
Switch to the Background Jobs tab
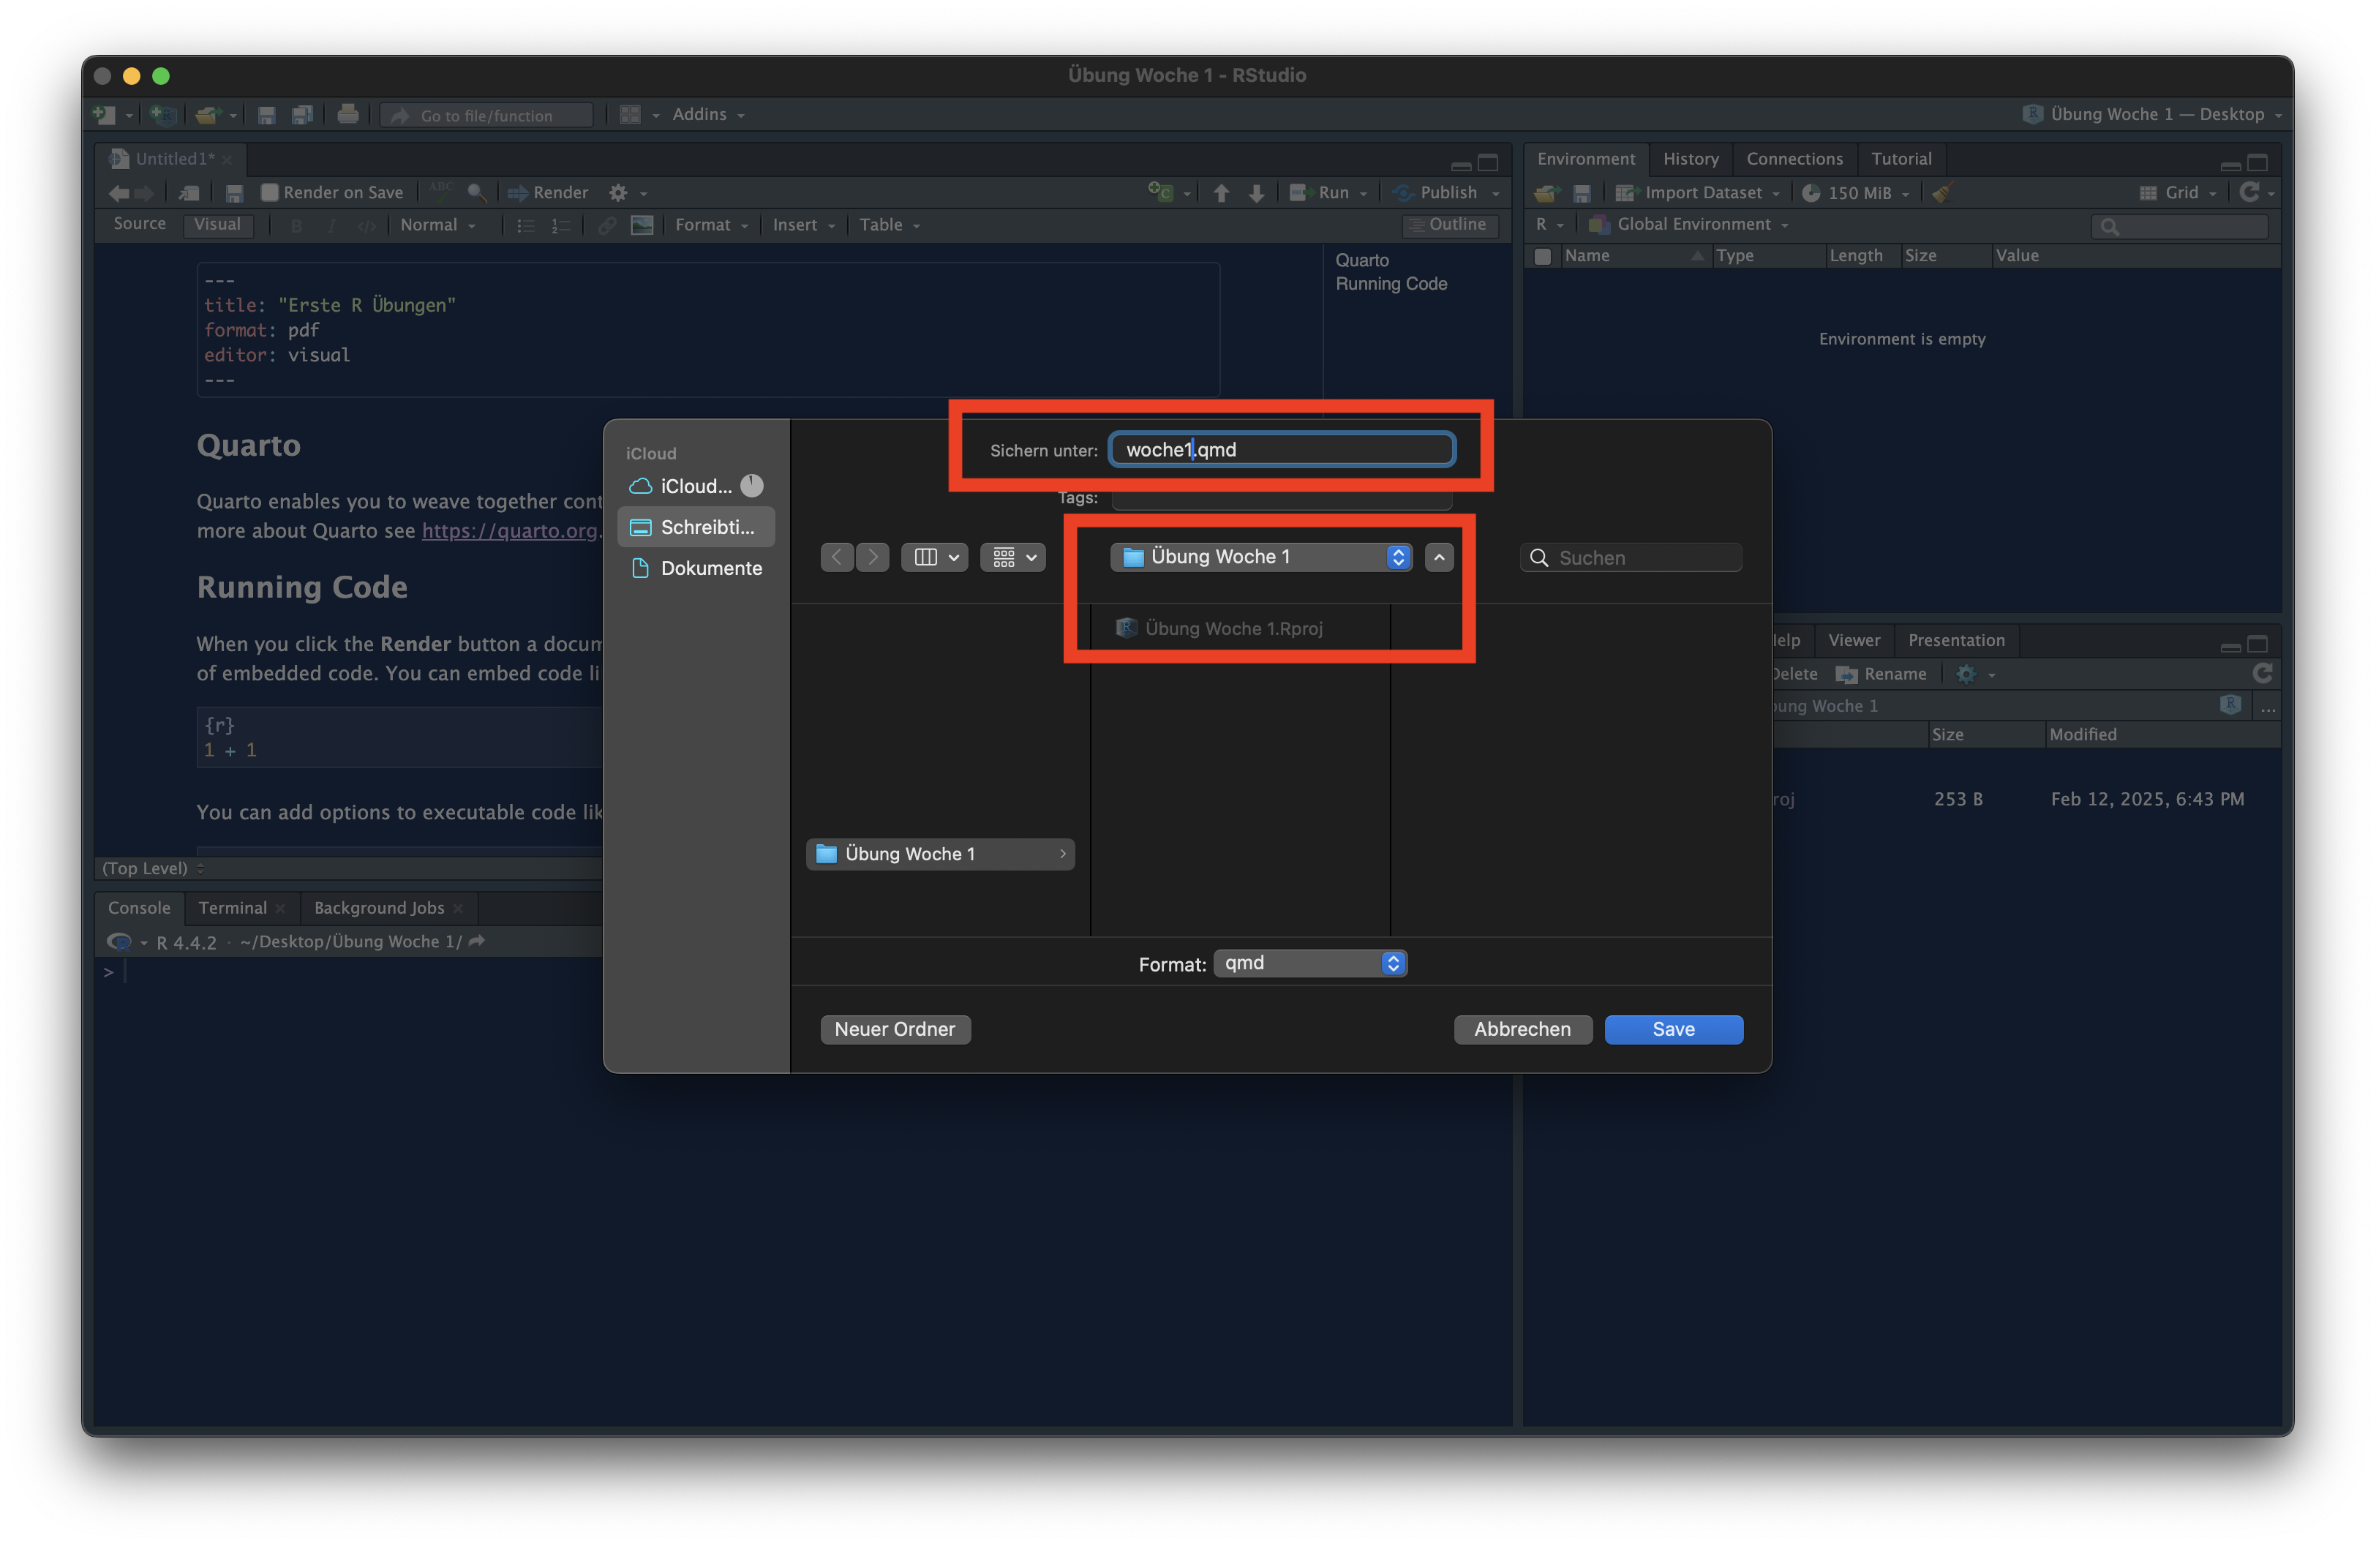(380, 907)
